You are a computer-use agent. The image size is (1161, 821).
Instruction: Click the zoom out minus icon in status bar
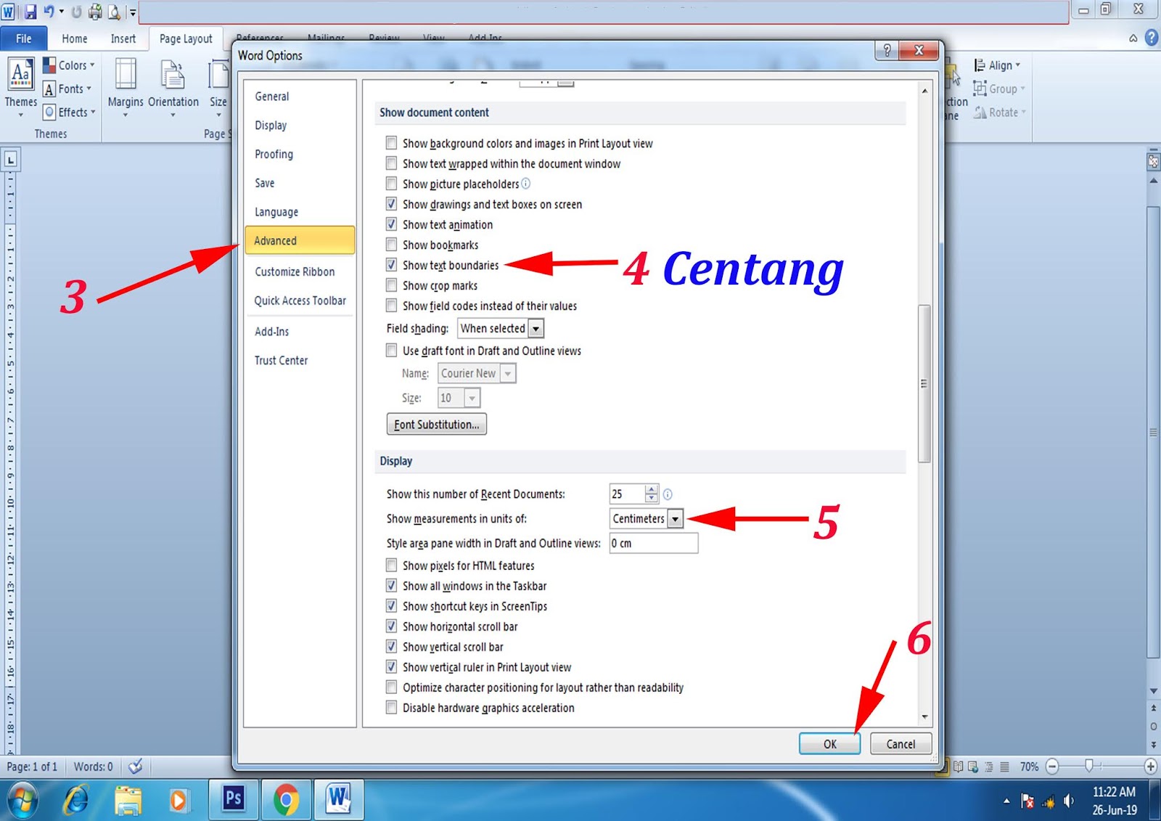[1053, 767]
